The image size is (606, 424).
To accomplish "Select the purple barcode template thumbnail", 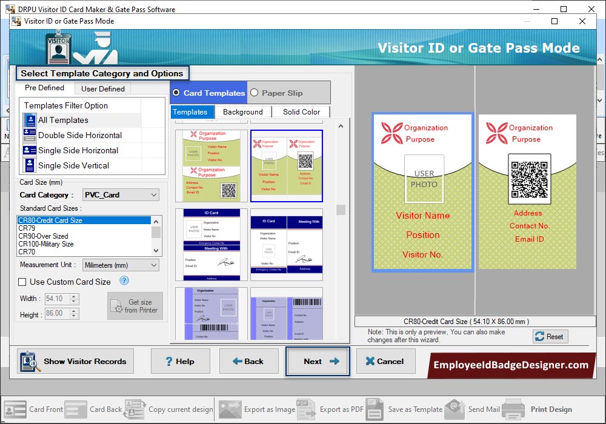I will (211, 314).
